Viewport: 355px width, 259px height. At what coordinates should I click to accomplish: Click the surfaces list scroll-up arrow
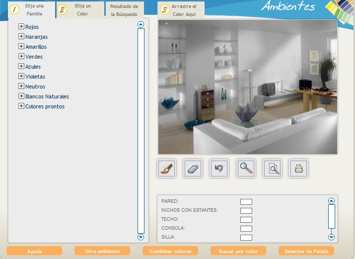click(x=331, y=201)
